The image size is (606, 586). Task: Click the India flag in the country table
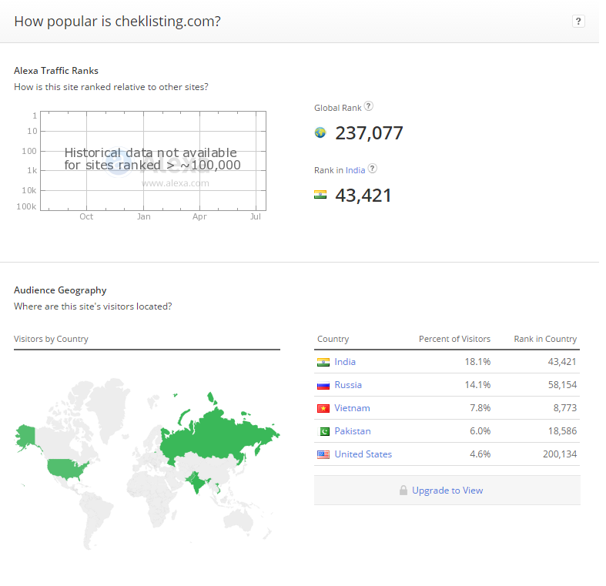tap(323, 362)
